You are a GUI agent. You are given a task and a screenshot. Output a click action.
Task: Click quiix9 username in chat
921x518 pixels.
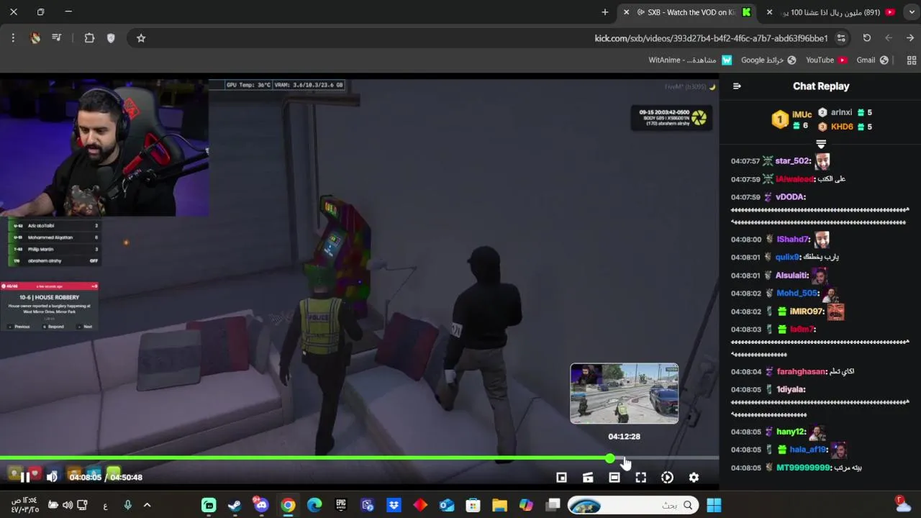(x=788, y=257)
